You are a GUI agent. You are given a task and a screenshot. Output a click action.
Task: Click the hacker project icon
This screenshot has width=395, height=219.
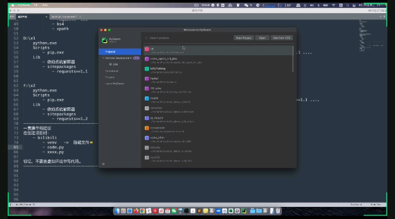147,79
